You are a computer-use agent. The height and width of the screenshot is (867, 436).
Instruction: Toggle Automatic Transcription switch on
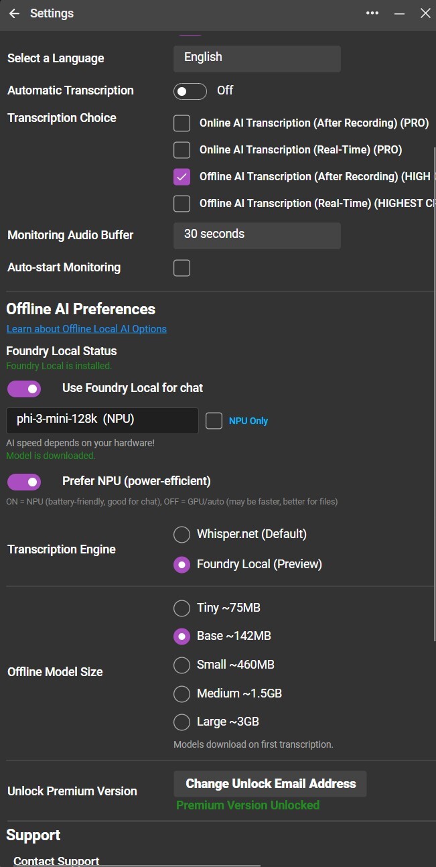[x=190, y=90]
